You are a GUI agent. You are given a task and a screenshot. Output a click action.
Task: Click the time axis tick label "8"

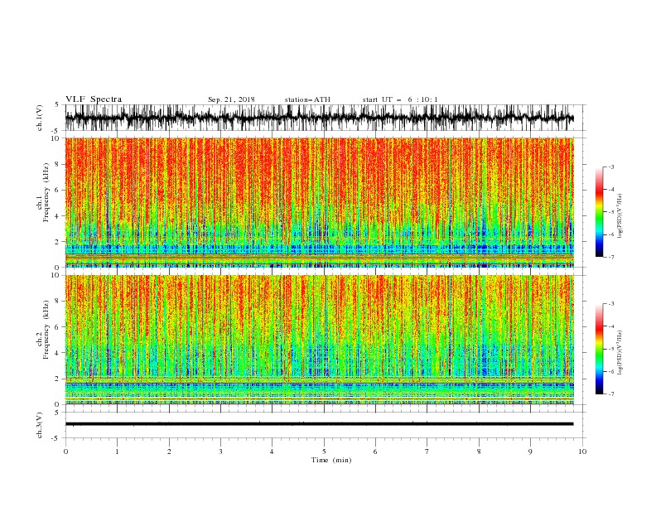tap(479, 451)
